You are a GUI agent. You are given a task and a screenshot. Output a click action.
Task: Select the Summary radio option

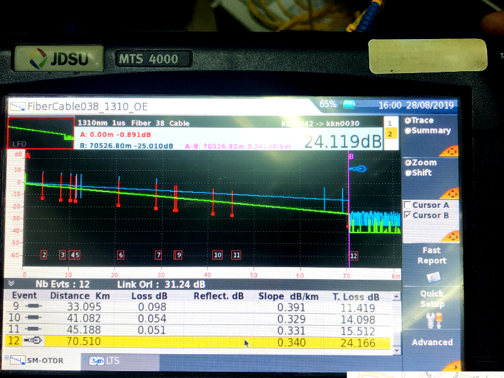[x=428, y=131]
